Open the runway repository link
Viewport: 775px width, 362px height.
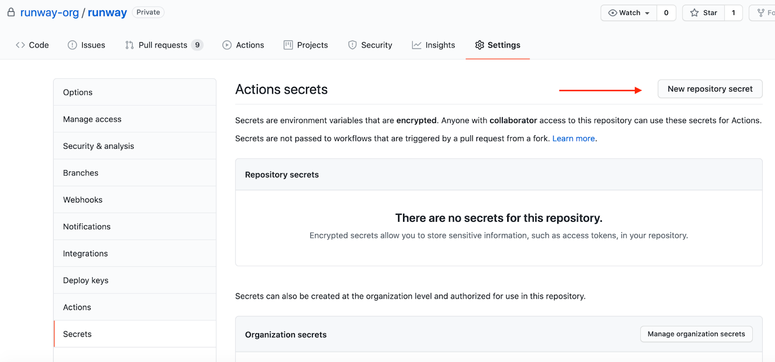pyautogui.click(x=107, y=13)
